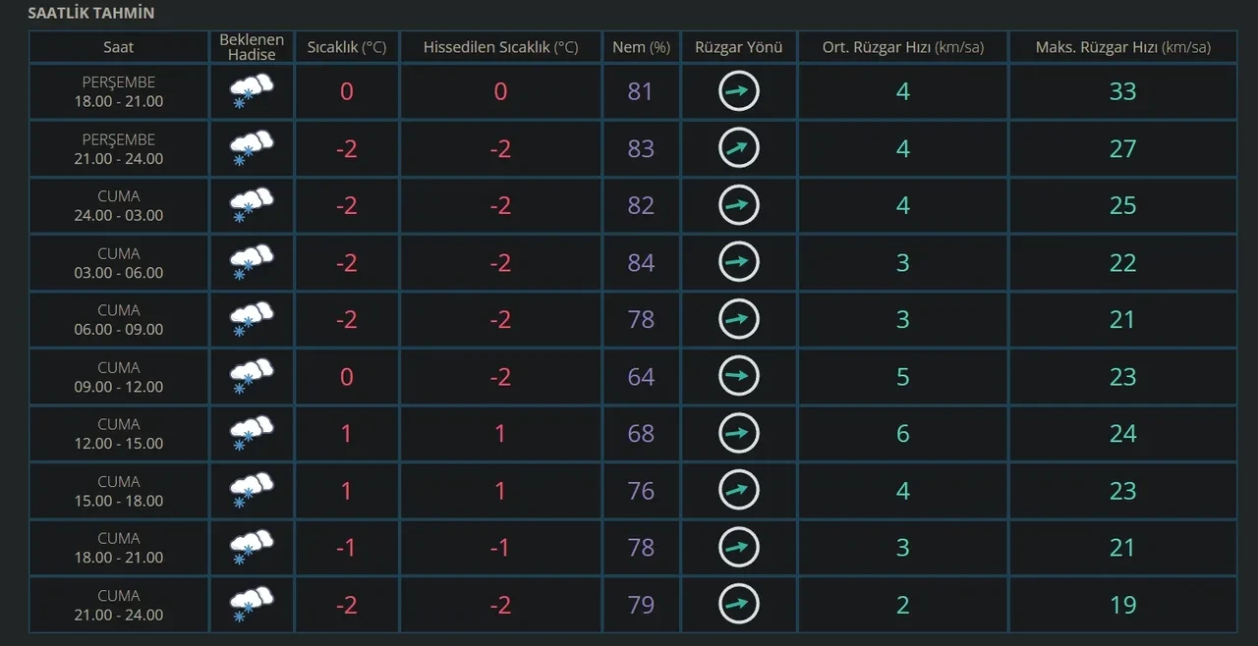Click the "Rüzgar Yönü" column header
This screenshot has width=1258, height=646.
738,47
